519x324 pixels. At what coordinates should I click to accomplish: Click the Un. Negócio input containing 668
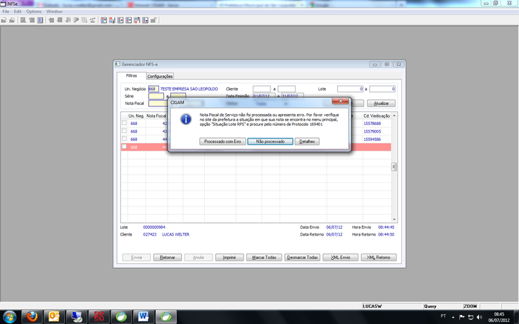point(154,89)
